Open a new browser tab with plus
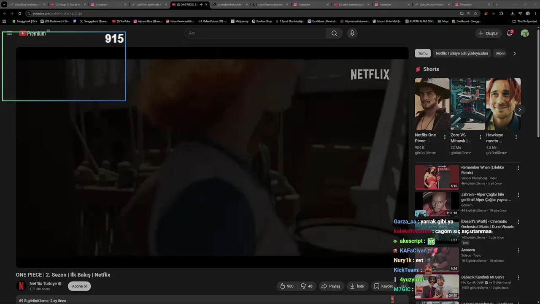 click(496, 4)
